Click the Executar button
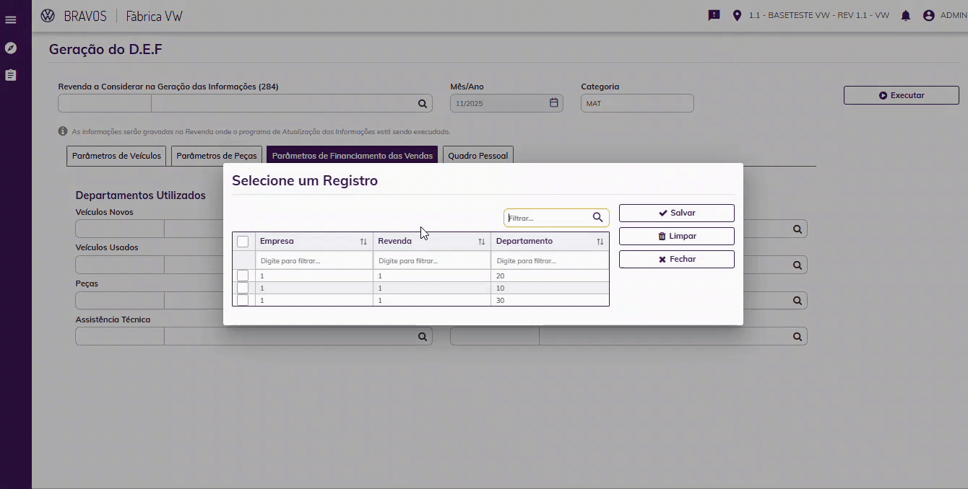Screen dimensions: 968x489 (x=902, y=95)
